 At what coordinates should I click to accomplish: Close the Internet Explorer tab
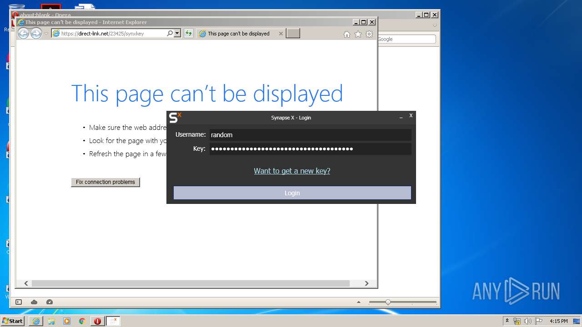point(281,34)
